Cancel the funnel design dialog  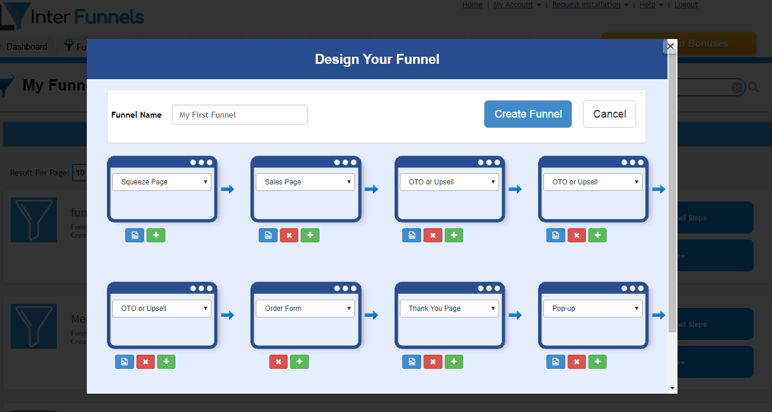610,114
